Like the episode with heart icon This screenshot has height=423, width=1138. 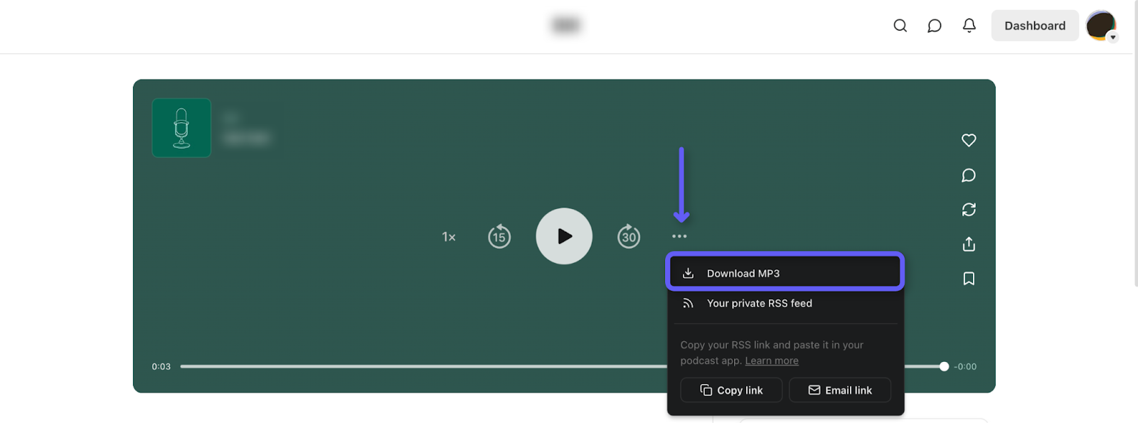click(969, 140)
